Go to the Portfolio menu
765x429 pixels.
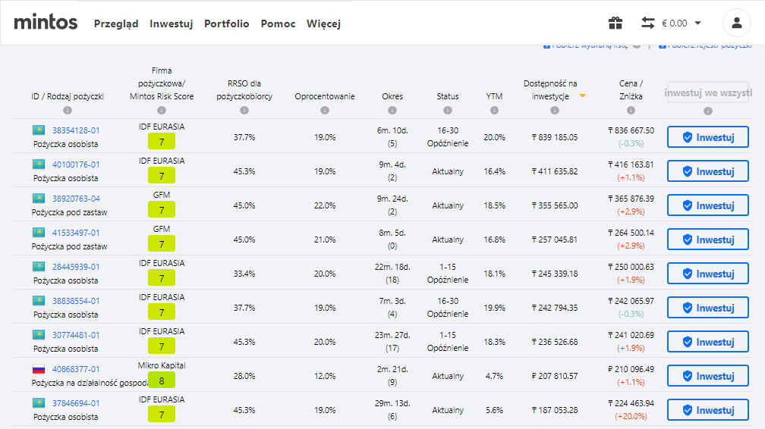click(x=226, y=23)
